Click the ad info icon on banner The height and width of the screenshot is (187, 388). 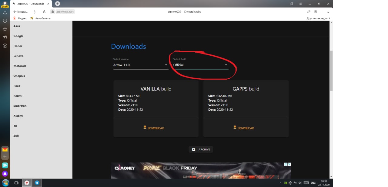click(286, 164)
